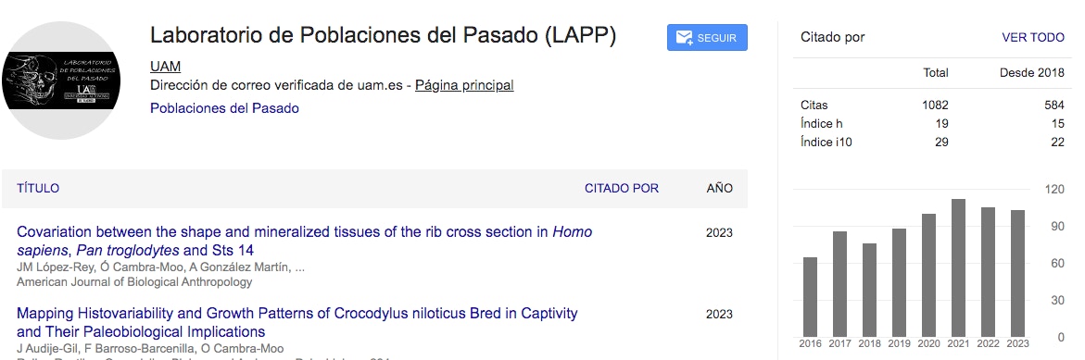Sort publications by AÑO column
The image size is (1085, 360).
click(720, 189)
